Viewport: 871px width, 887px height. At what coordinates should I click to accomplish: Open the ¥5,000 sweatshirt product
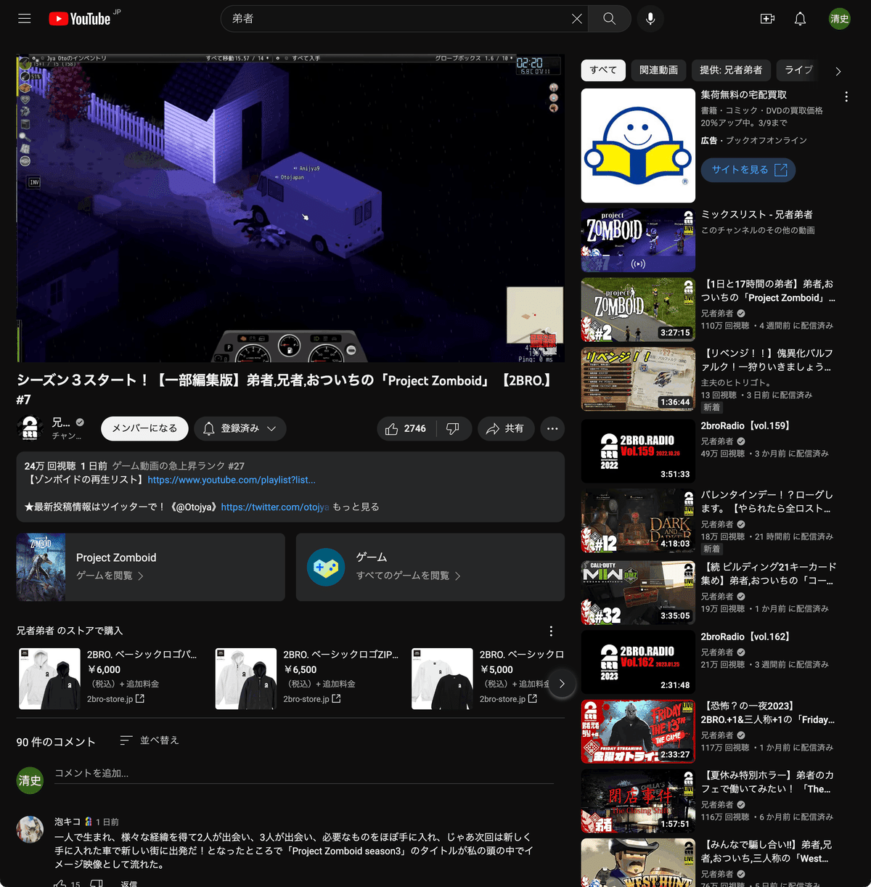[x=481, y=678]
